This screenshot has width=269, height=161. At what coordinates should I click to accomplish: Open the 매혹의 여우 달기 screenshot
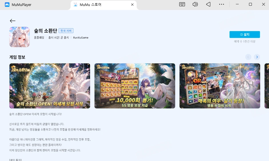pyautogui.click(x=220, y=86)
